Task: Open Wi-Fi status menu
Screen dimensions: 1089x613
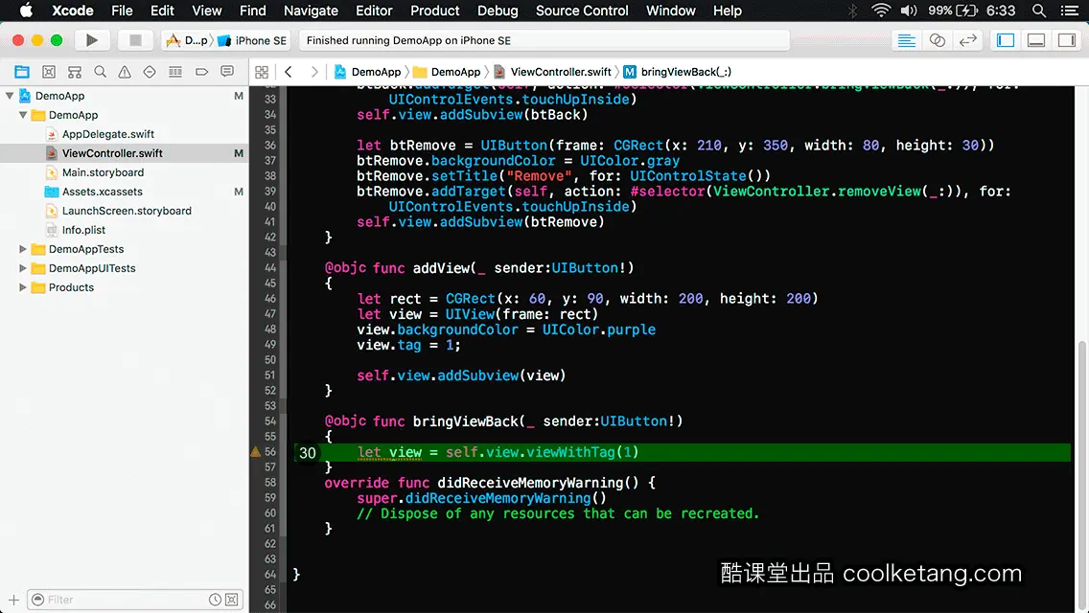Action: [881, 11]
